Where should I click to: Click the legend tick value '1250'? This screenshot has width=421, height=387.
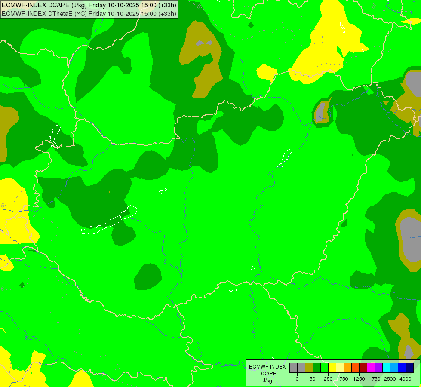coord(359,379)
